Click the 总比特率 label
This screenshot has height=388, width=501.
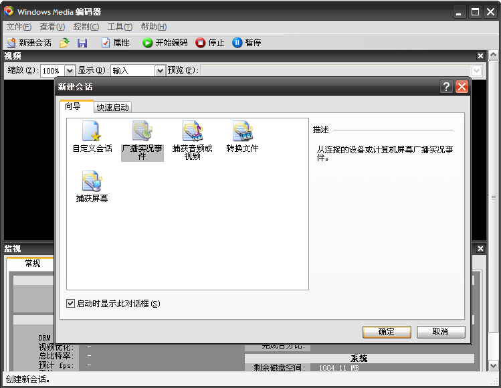tap(56, 356)
